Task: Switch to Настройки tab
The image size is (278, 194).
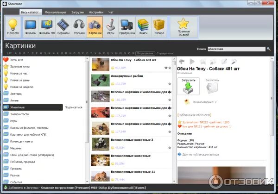Action: (96, 12)
